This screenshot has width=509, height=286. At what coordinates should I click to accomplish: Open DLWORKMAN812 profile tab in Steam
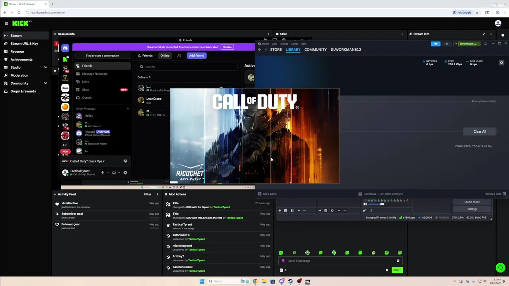346,50
